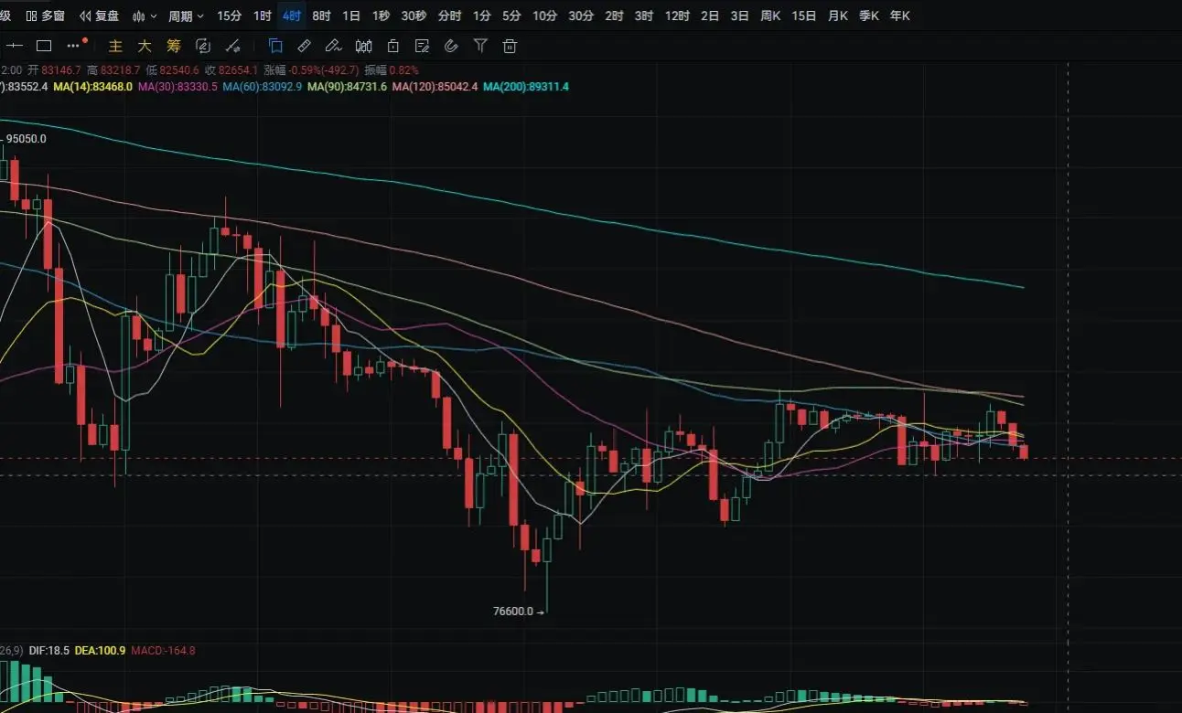1182x713 pixels.
Task: Pick the rectangle drawing tool
Action: coord(44,46)
